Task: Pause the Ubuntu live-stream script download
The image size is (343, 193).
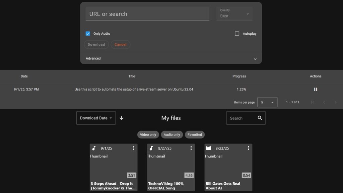Action: point(316,89)
